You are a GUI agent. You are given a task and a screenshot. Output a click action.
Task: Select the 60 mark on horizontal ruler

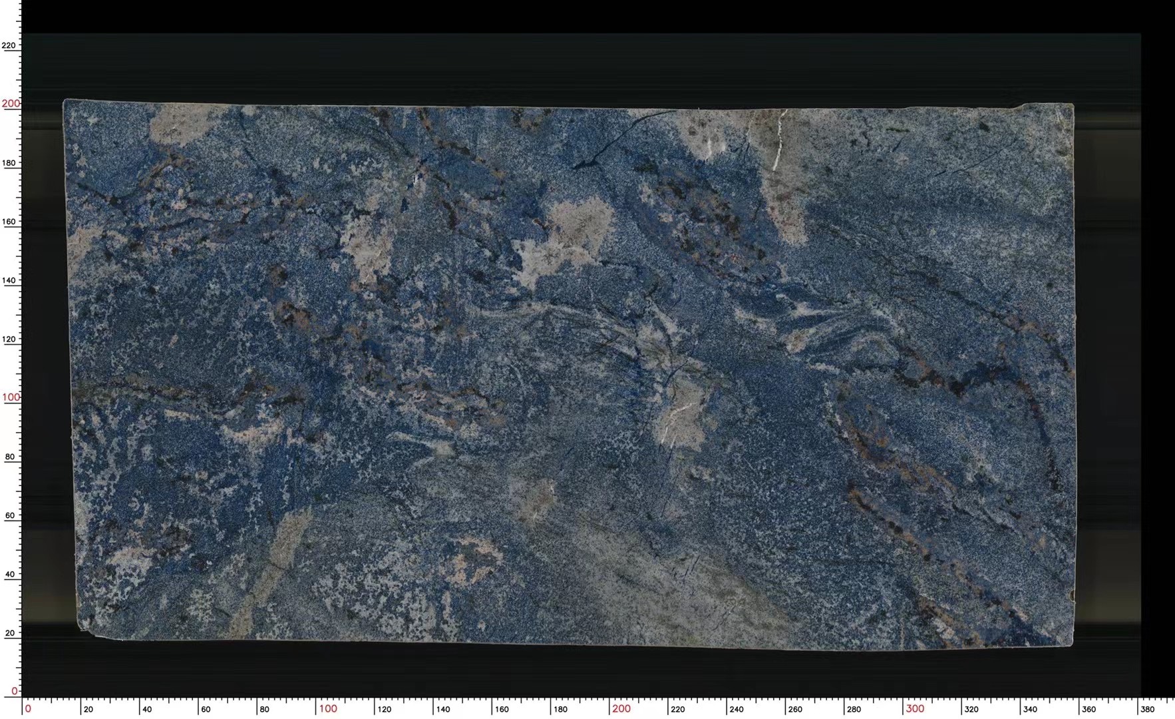coord(206,710)
